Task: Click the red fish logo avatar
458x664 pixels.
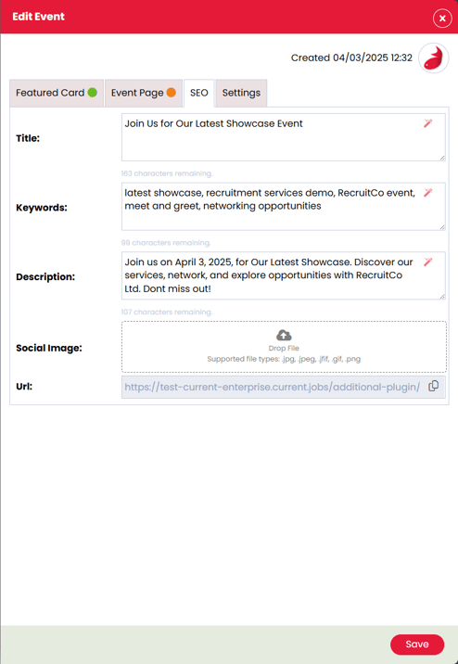Action: [434, 58]
